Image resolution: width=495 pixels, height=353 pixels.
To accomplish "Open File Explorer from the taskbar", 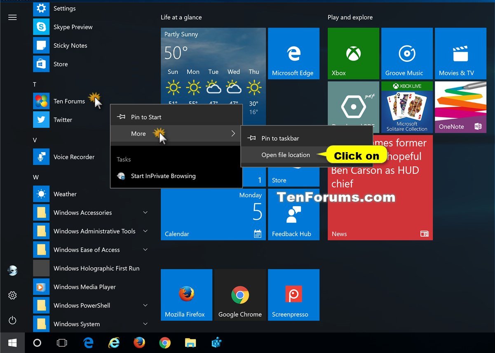I will coord(190,343).
